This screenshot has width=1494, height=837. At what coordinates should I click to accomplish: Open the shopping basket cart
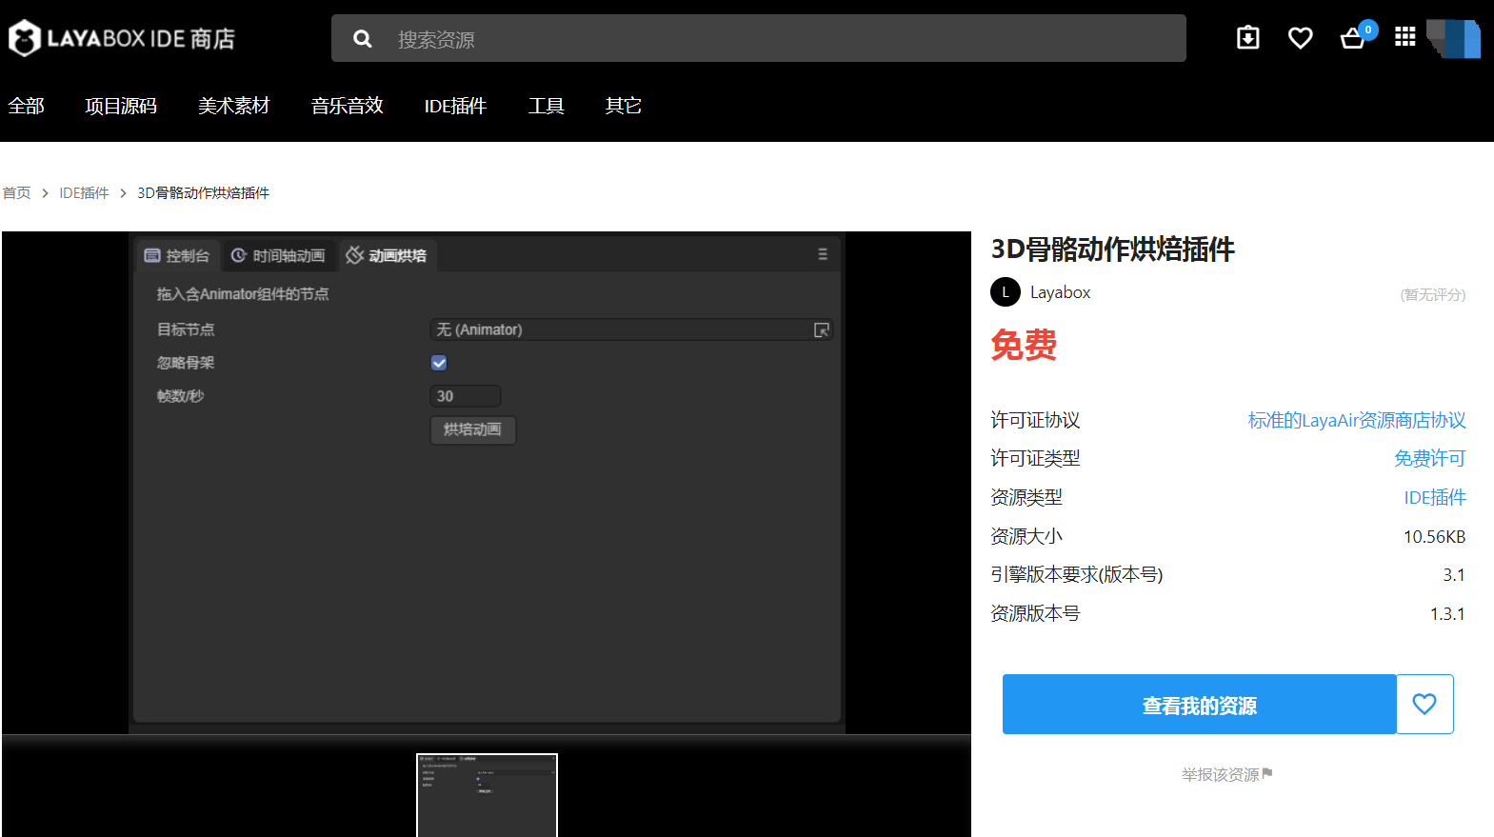pos(1352,39)
